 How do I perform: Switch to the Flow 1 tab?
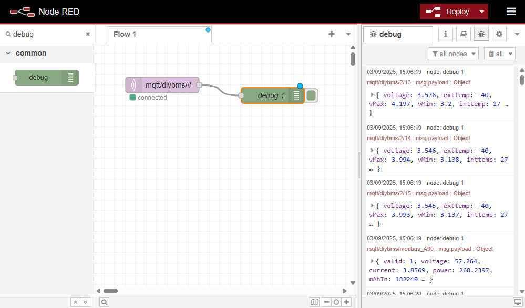(125, 34)
